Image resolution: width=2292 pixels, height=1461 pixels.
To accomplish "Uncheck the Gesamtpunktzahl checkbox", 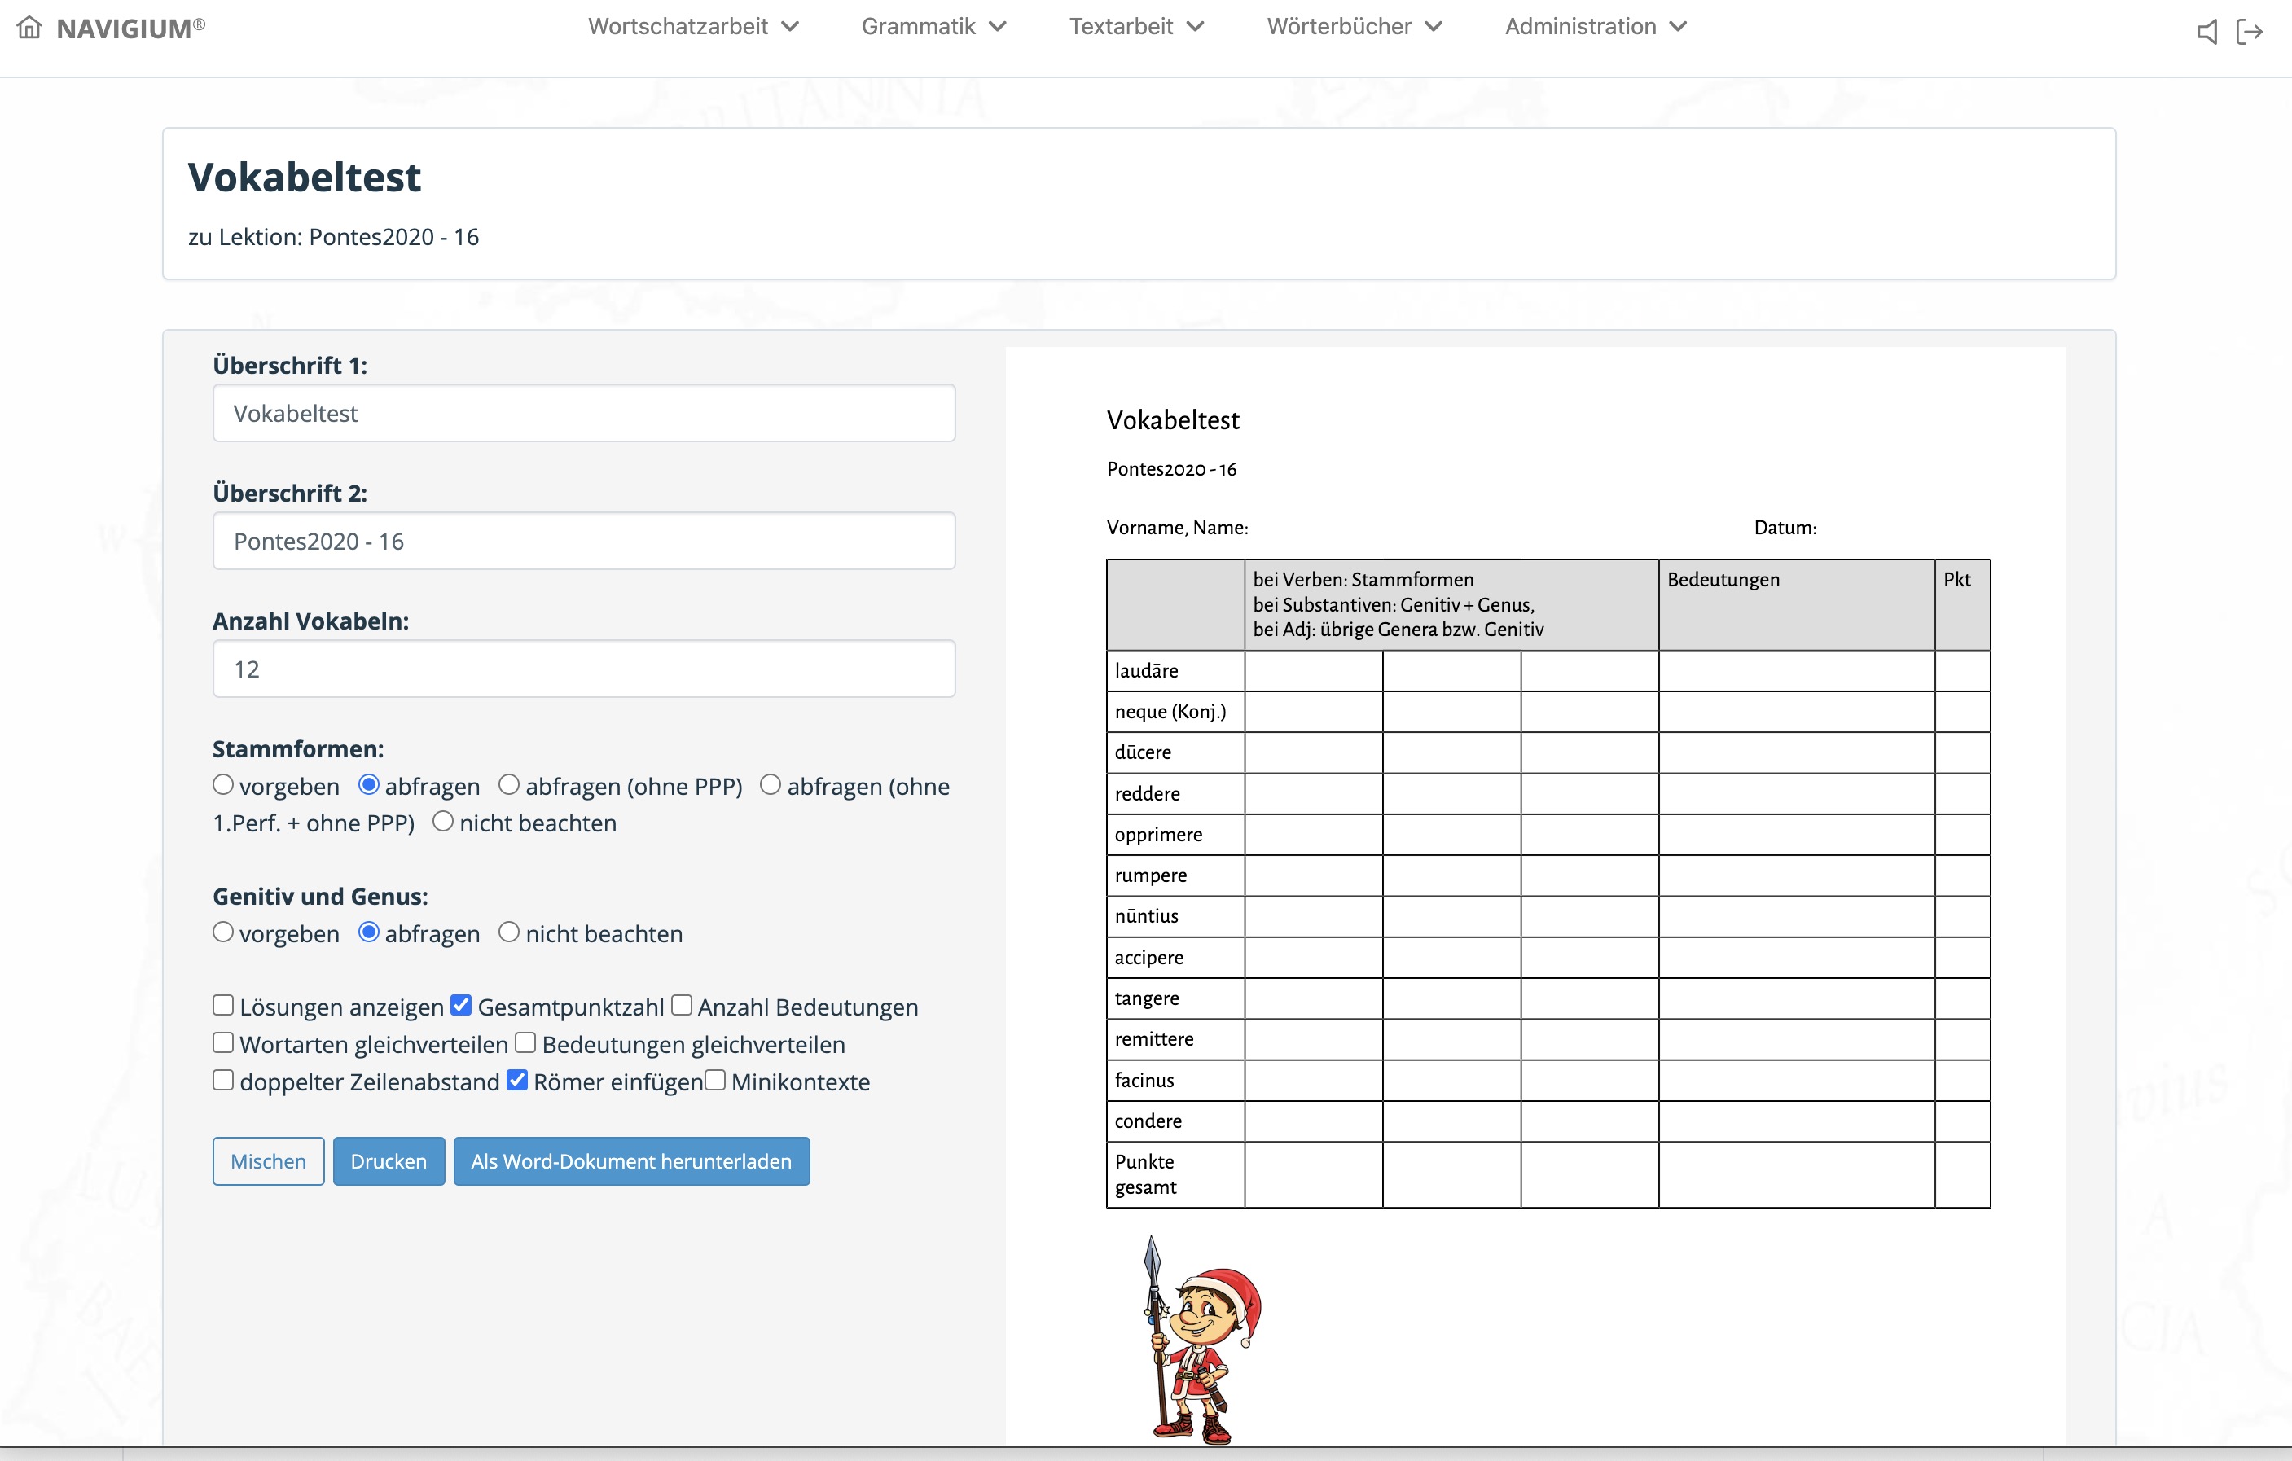I will (x=461, y=1005).
